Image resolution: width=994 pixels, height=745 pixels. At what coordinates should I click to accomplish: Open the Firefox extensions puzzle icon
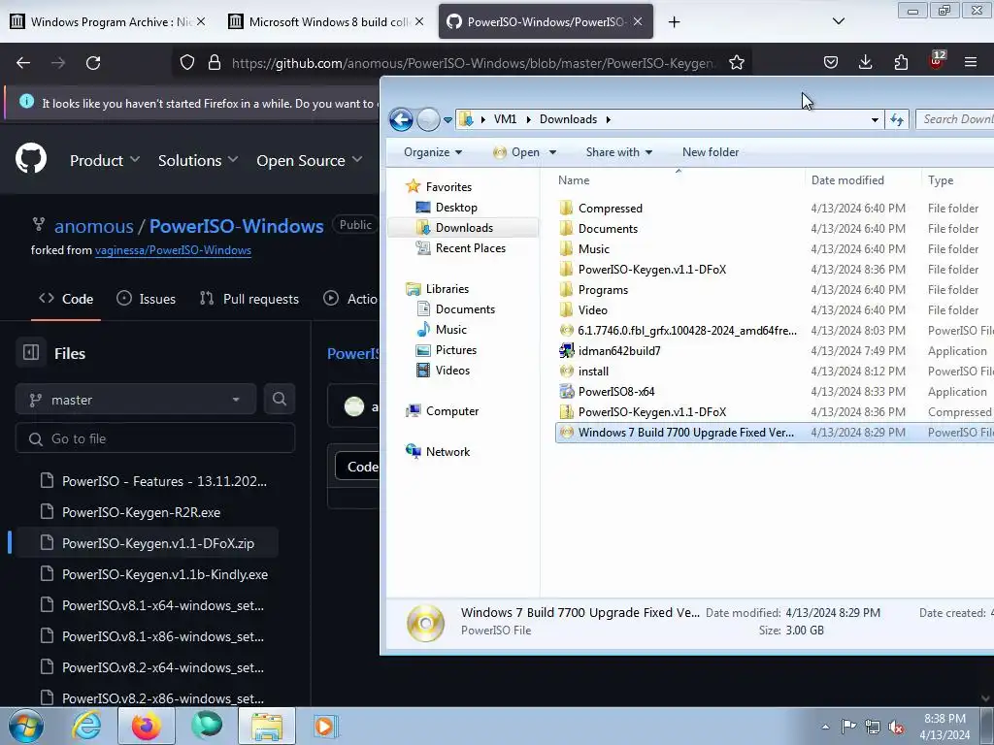click(x=901, y=62)
